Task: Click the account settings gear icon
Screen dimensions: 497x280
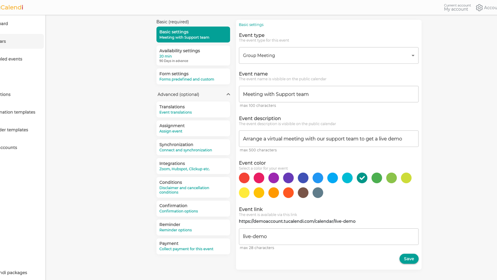Action: click(479, 8)
